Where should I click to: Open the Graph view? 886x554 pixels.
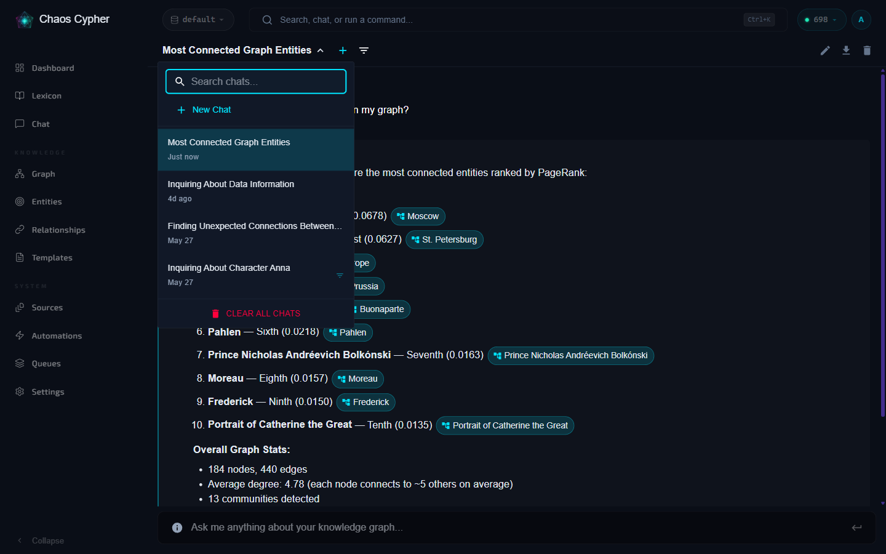coord(43,174)
